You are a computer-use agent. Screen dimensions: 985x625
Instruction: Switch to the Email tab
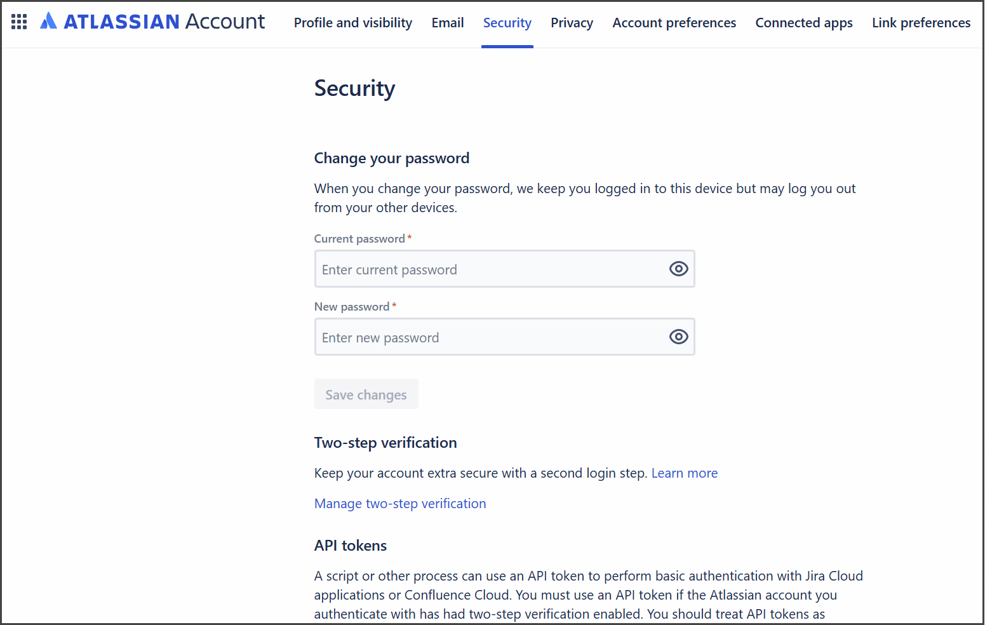[447, 23]
